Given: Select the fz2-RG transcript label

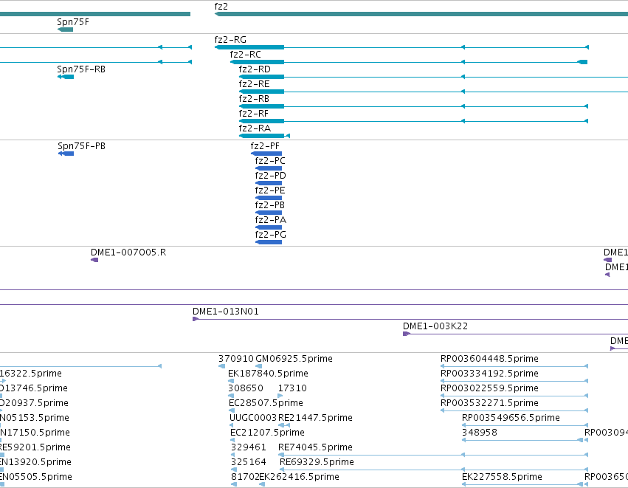Looking at the screenshot, I should click(230, 40).
